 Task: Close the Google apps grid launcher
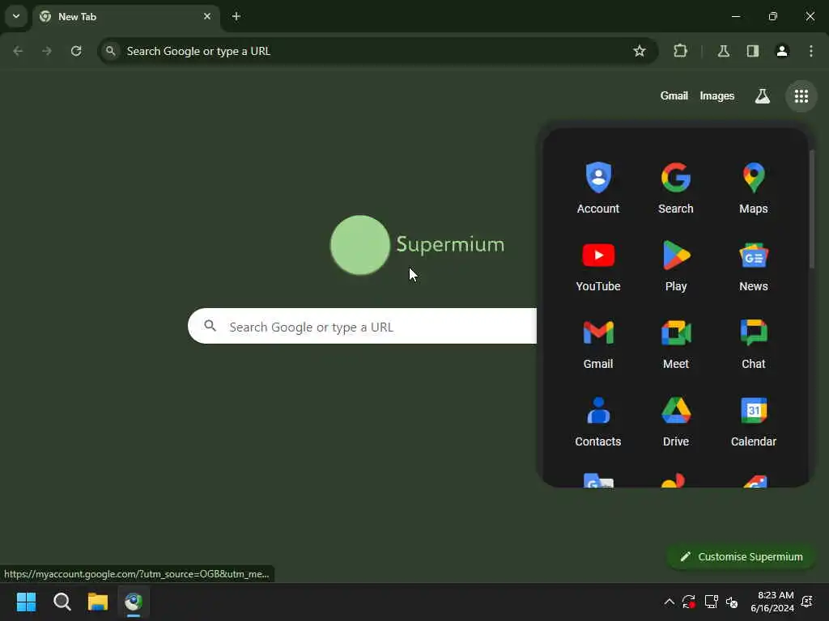coord(801,96)
